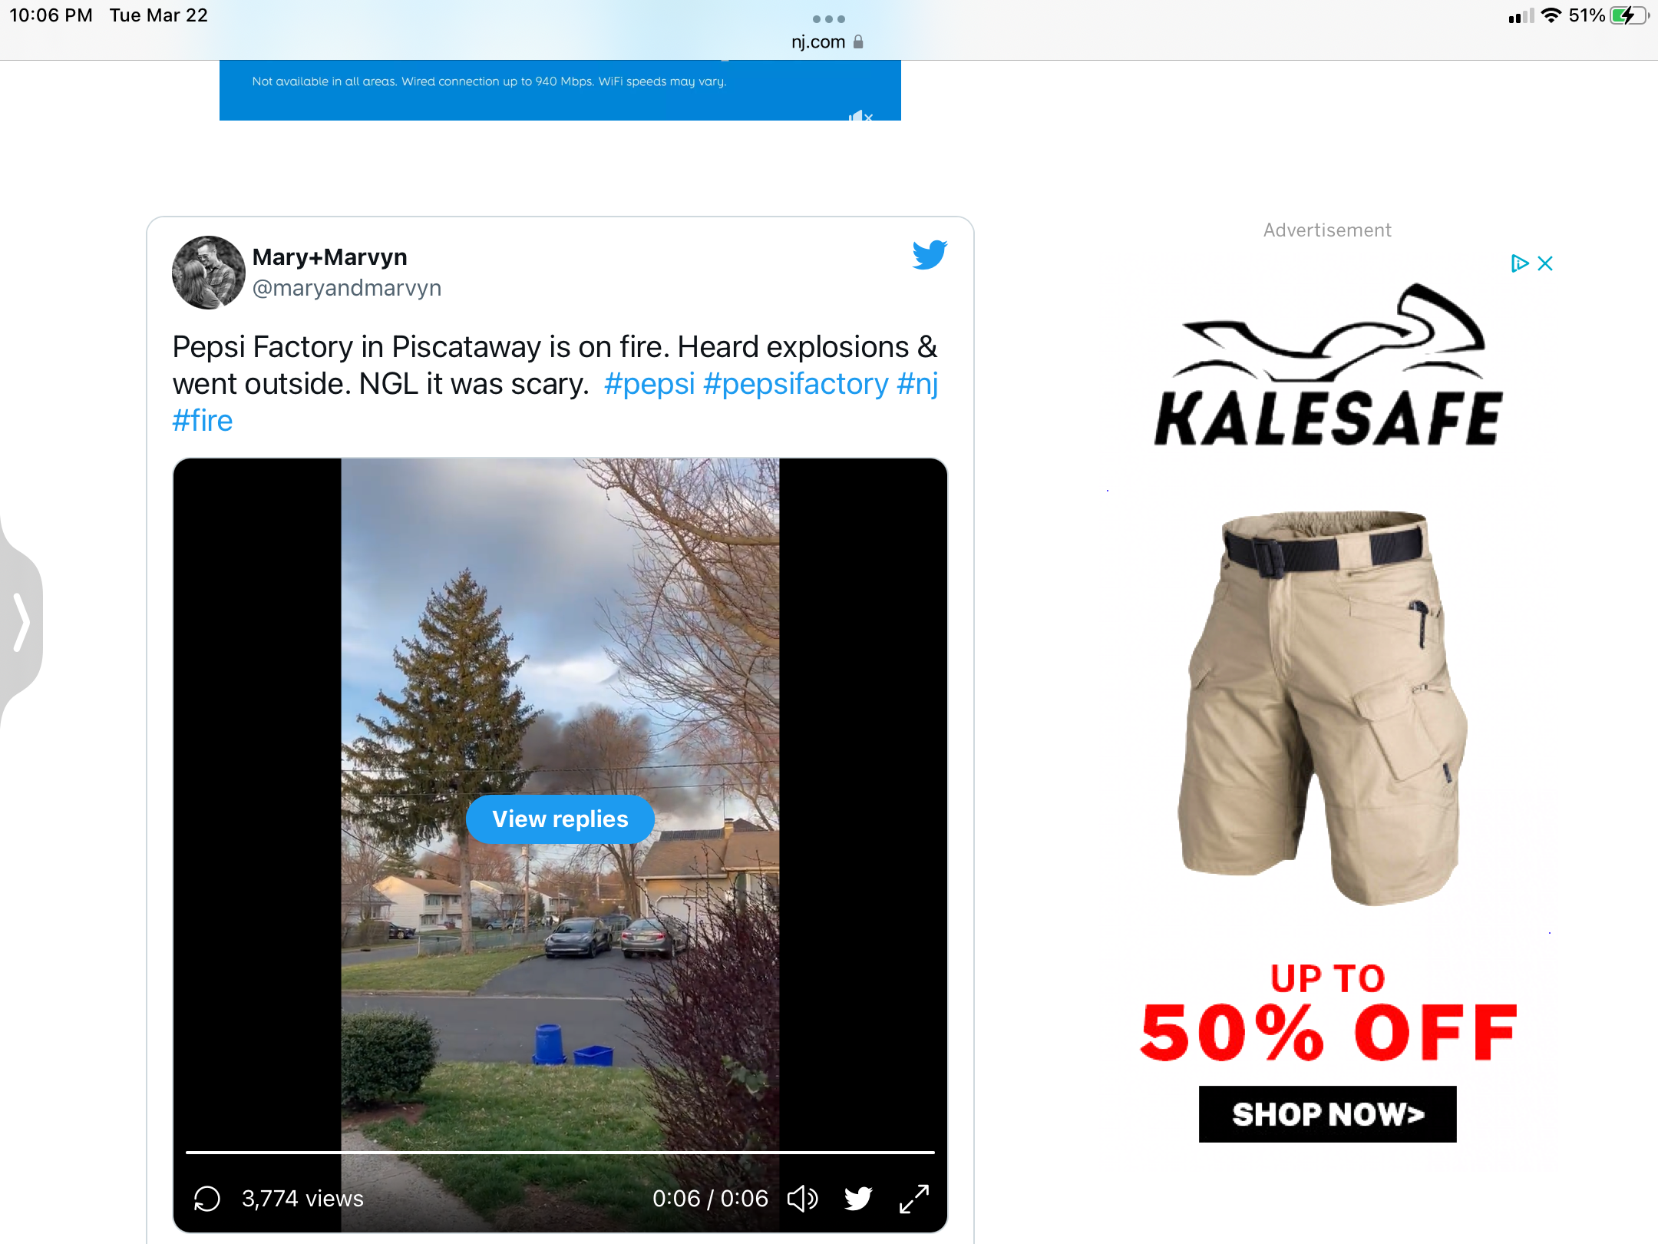This screenshot has height=1244, width=1658.
Task: Open the #fire hashtag
Action: click(x=203, y=421)
